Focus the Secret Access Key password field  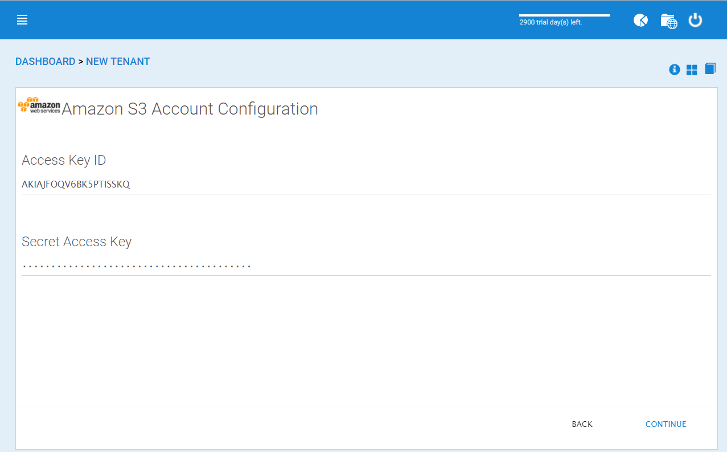[366, 266]
